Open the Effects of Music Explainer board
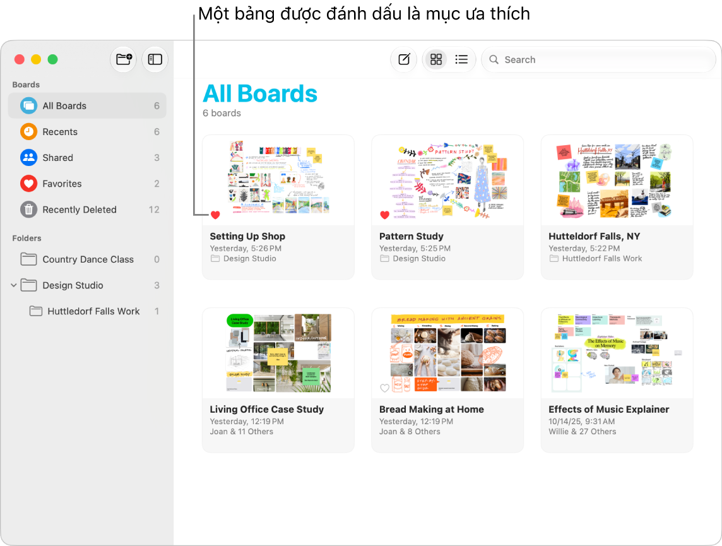This screenshot has width=722, height=546. point(617,380)
